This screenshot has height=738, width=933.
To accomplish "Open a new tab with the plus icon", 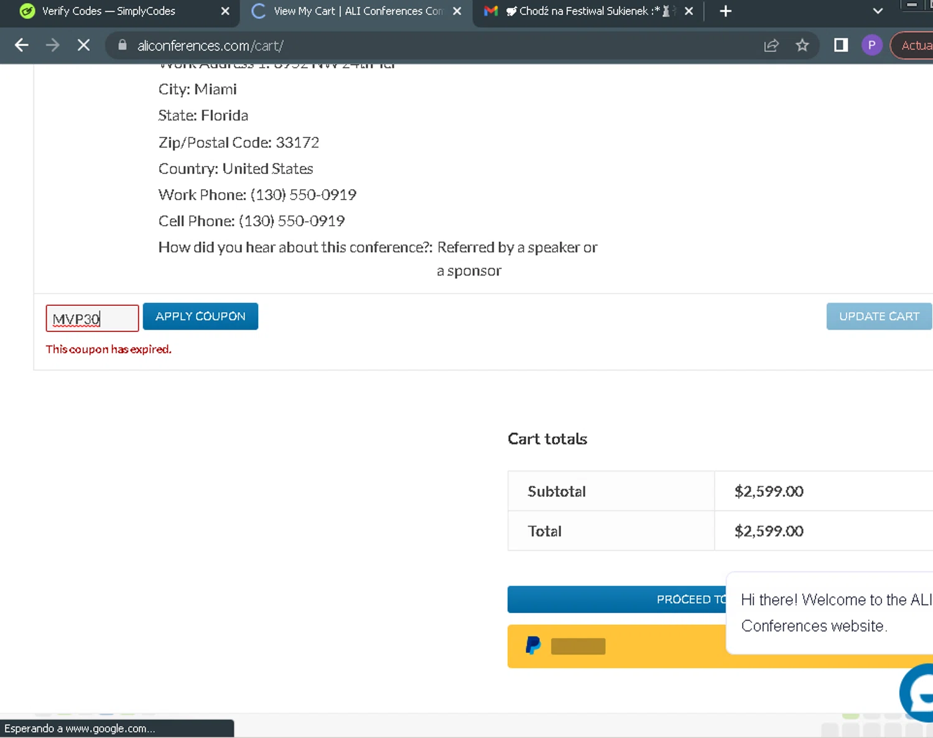I will (x=725, y=11).
